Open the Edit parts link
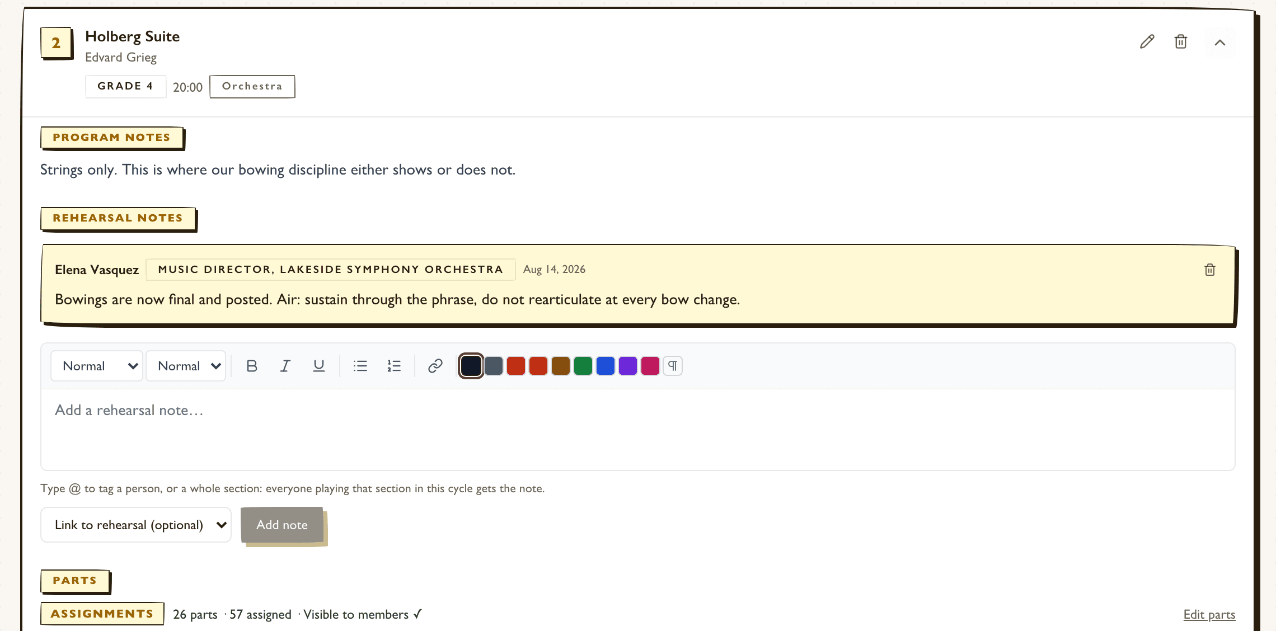The width and height of the screenshot is (1276, 631). pyautogui.click(x=1209, y=614)
